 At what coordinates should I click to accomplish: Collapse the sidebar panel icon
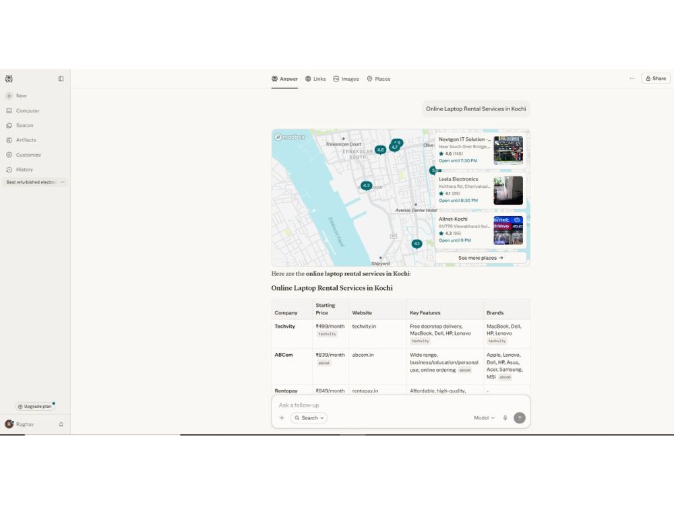click(61, 79)
